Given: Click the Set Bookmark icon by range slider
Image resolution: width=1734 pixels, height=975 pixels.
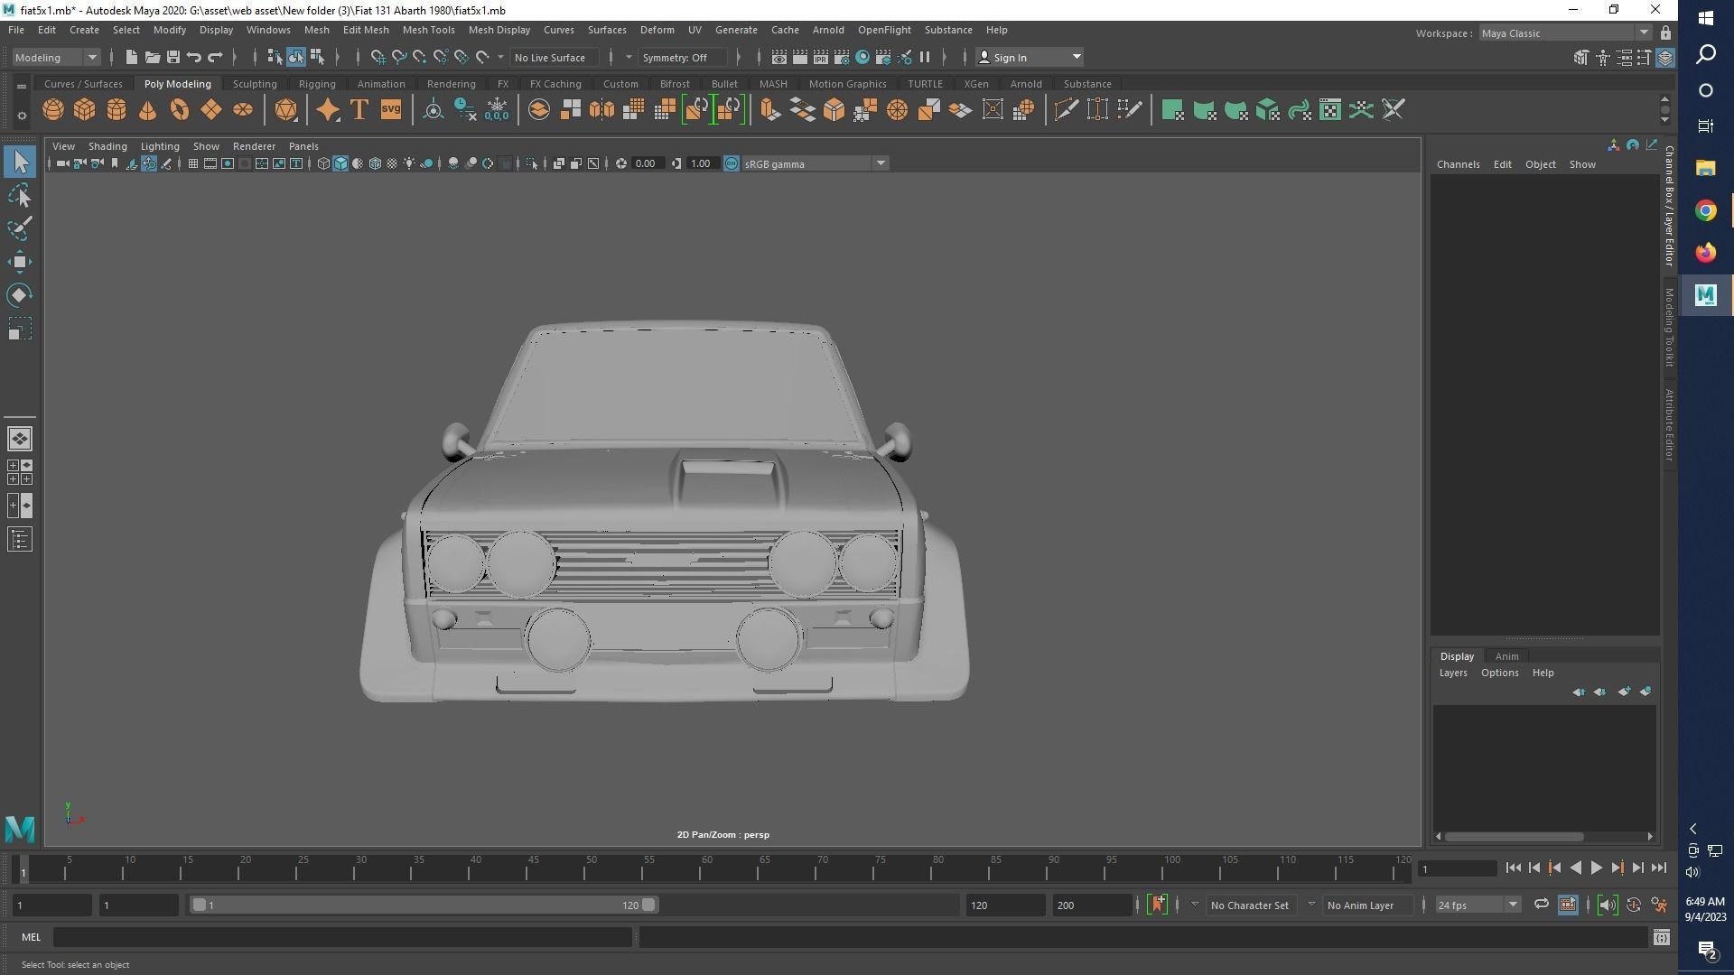Looking at the screenshot, I should click(1158, 905).
